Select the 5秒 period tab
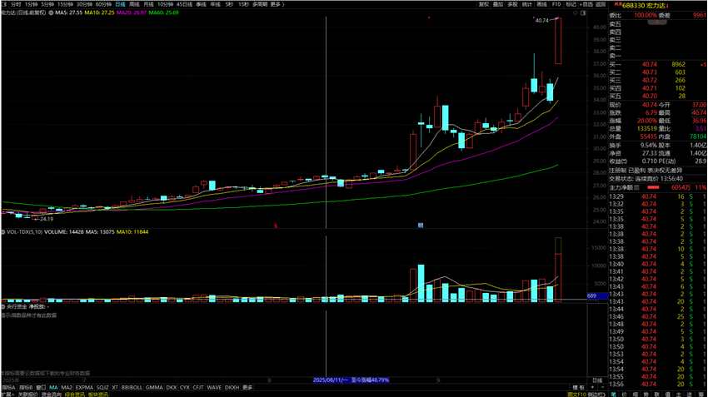The height and width of the screenshot is (397, 708). 229,4
